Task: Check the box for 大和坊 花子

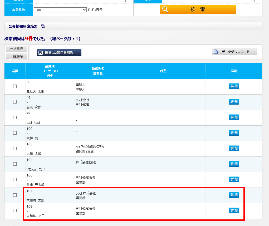Action: coord(15,211)
